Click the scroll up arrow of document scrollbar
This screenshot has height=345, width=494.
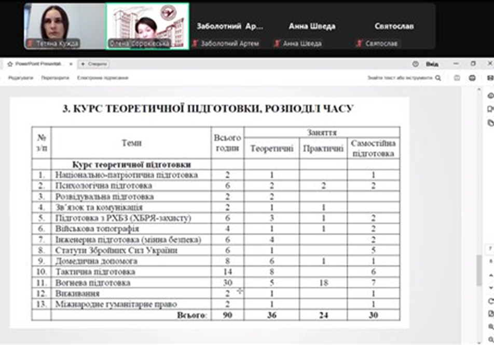point(479,90)
